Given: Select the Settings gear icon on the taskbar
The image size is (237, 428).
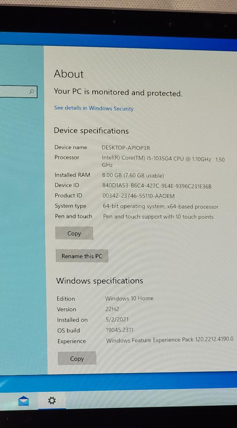Looking at the screenshot, I should (52, 401).
